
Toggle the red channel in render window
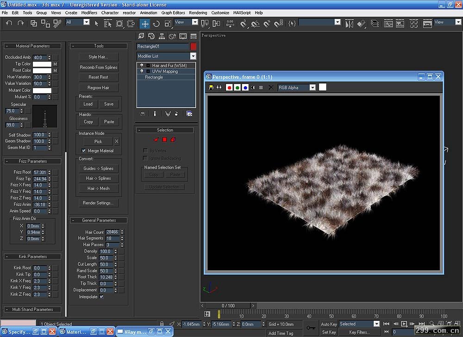tap(229, 88)
